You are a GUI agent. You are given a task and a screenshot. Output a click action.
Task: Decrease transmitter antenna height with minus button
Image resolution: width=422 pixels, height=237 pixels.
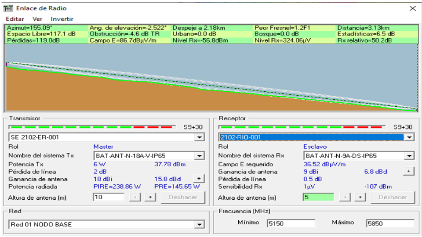point(135,197)
